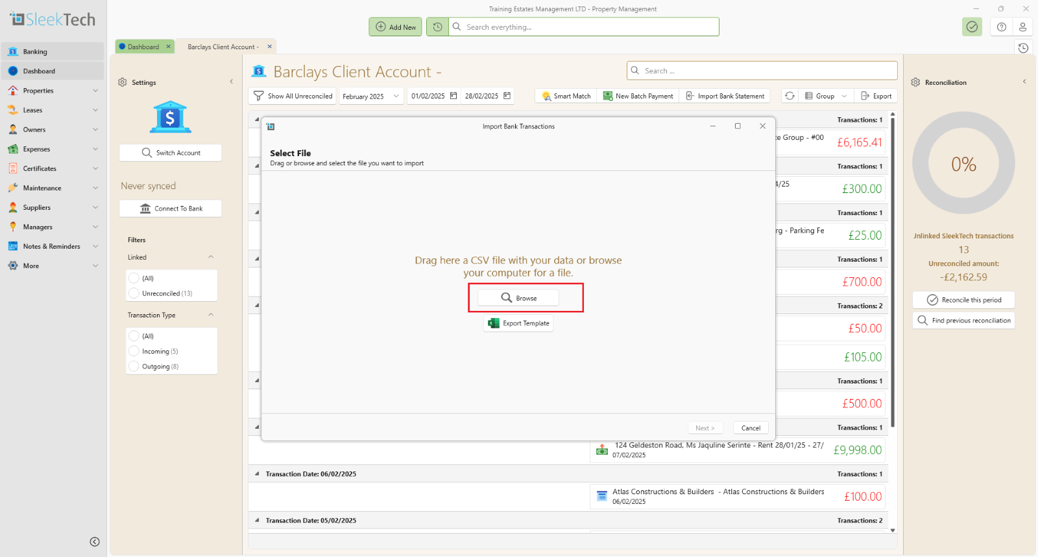Click the Smart Match toolbar button

[566, 96]
